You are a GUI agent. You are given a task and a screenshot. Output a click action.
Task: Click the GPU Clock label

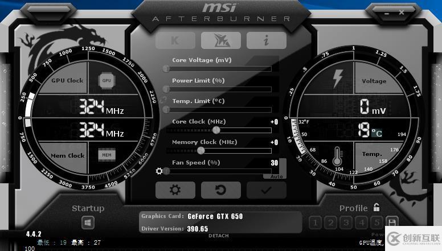click(67, 81)
